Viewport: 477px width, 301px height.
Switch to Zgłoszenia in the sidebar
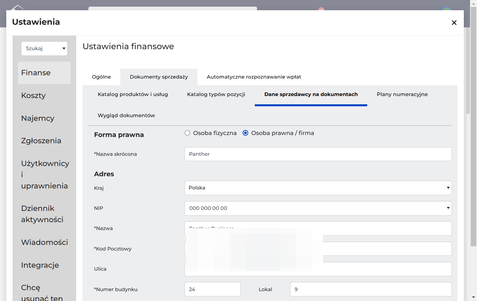click(x=41, y=141)
